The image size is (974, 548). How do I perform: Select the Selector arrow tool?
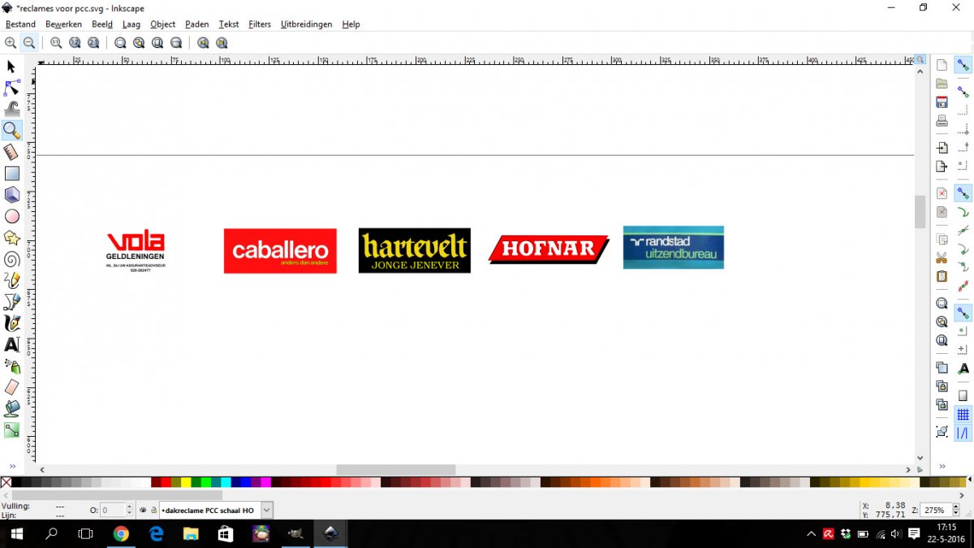(11, 67)
